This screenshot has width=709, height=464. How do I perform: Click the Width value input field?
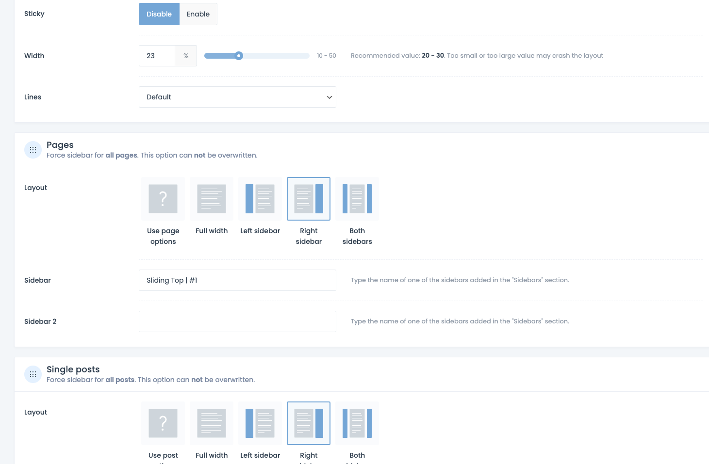tap(157, 56)
